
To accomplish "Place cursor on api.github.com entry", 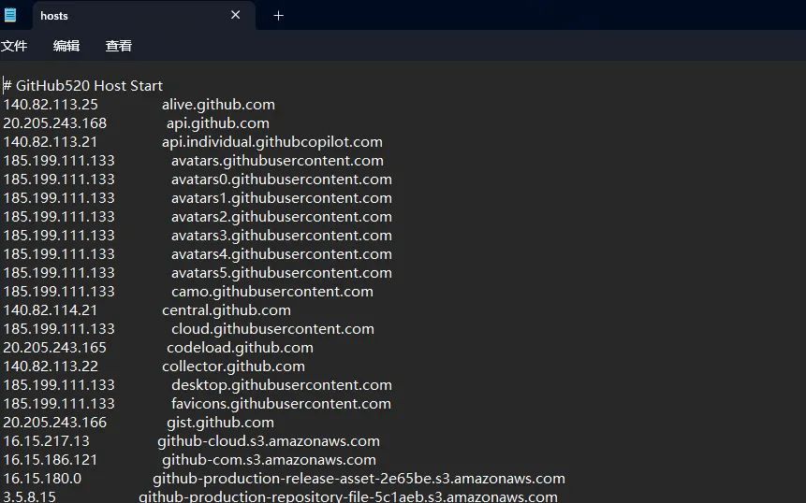I will click(218, 123).
